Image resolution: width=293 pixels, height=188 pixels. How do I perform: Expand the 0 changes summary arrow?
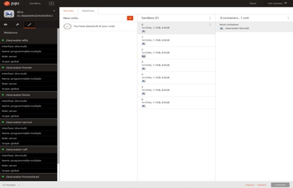[19, 185]
